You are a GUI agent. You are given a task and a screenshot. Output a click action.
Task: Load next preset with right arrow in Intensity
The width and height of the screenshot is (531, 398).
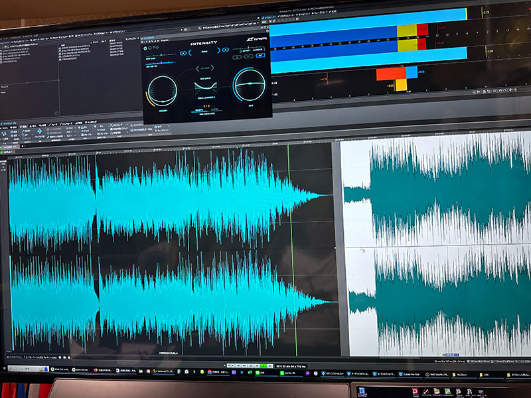[x=226, y=50]
